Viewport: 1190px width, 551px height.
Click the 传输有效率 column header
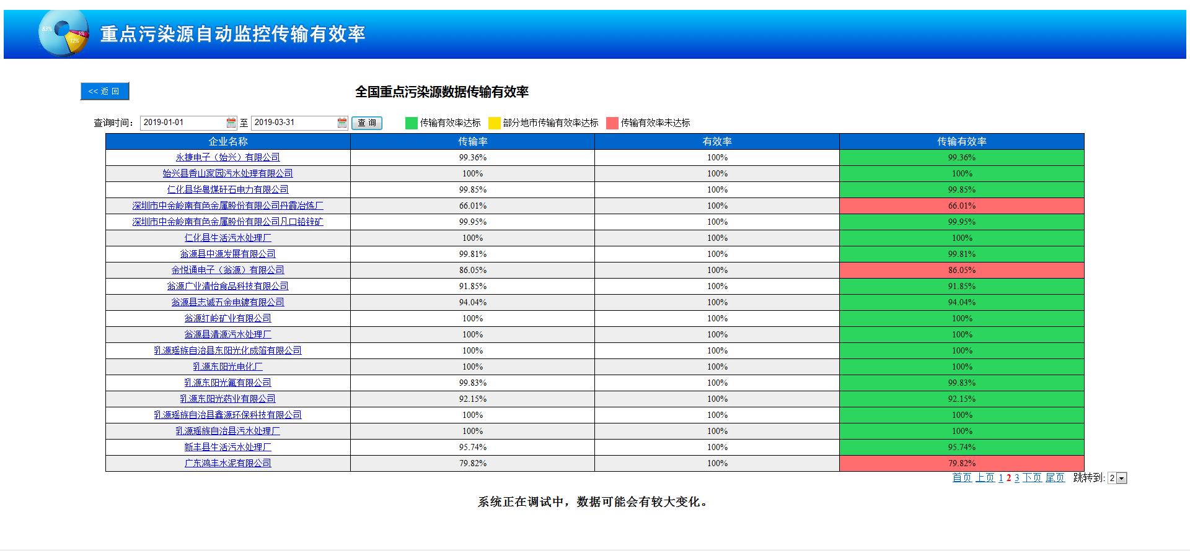click(x=961, y=141)
